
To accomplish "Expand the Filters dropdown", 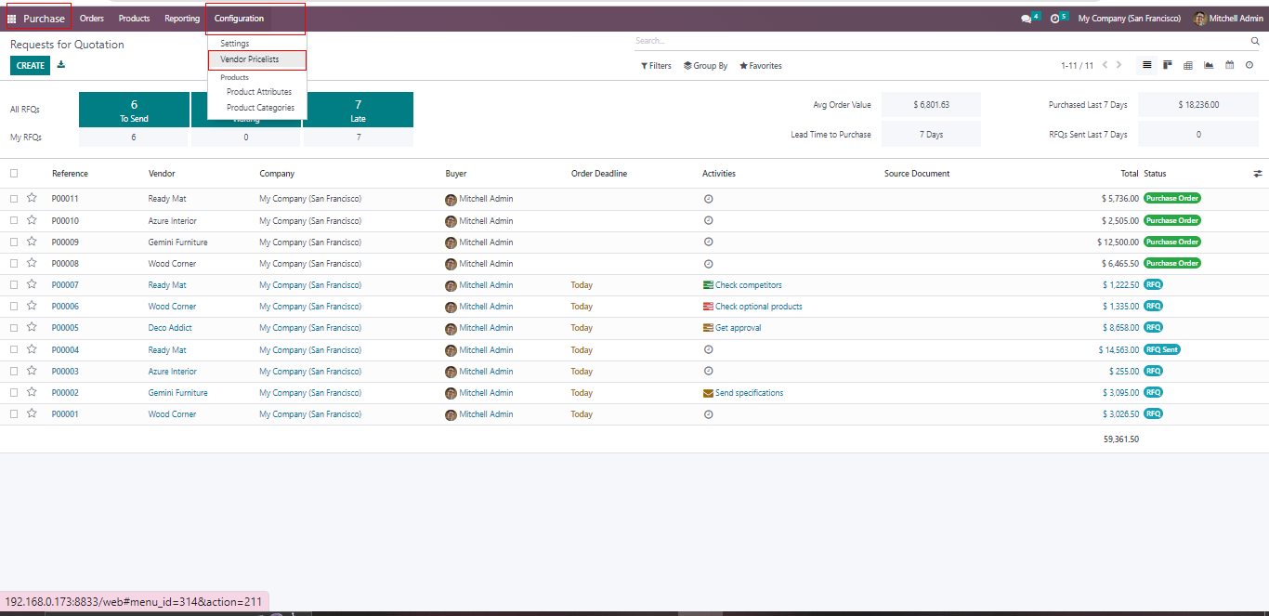I will [656, 66].
